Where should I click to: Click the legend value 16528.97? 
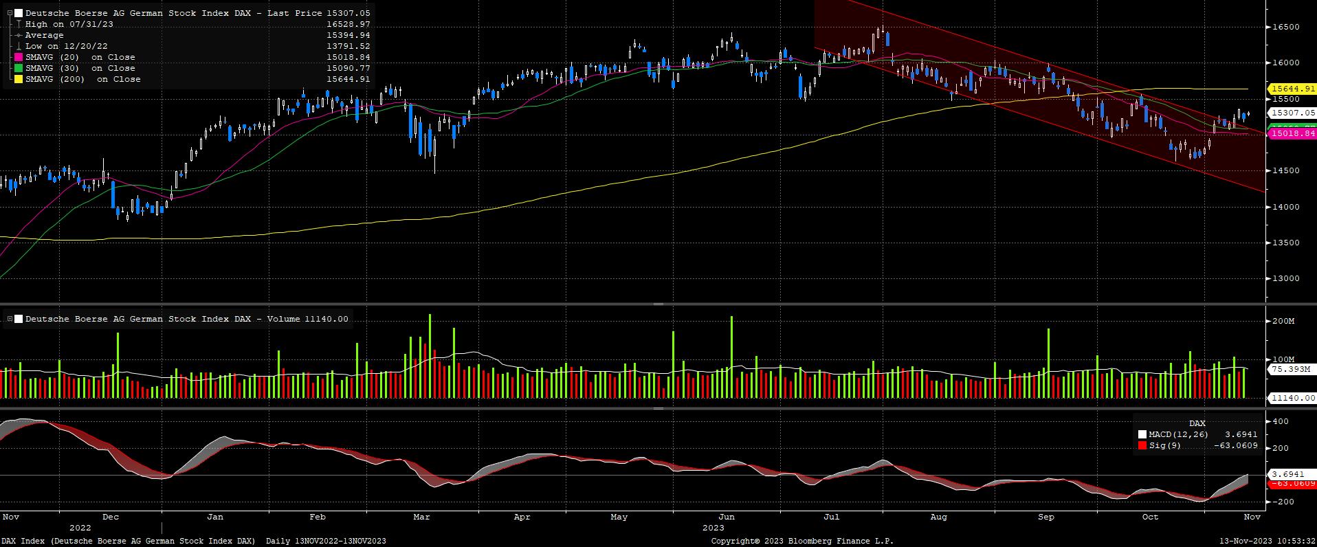point(348,24)
